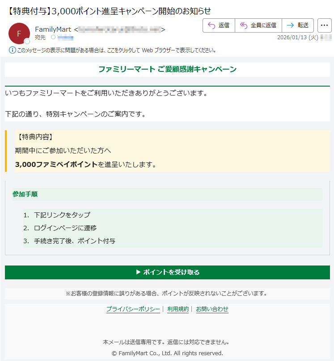Click the blurred sender email address
This screenshot has height=361, width=334.
tap(119, 29)
